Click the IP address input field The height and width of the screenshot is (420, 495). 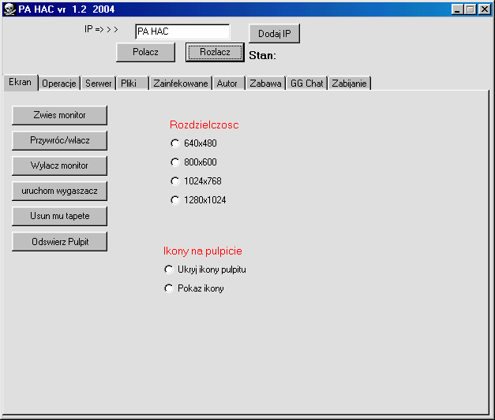(182, 32)
